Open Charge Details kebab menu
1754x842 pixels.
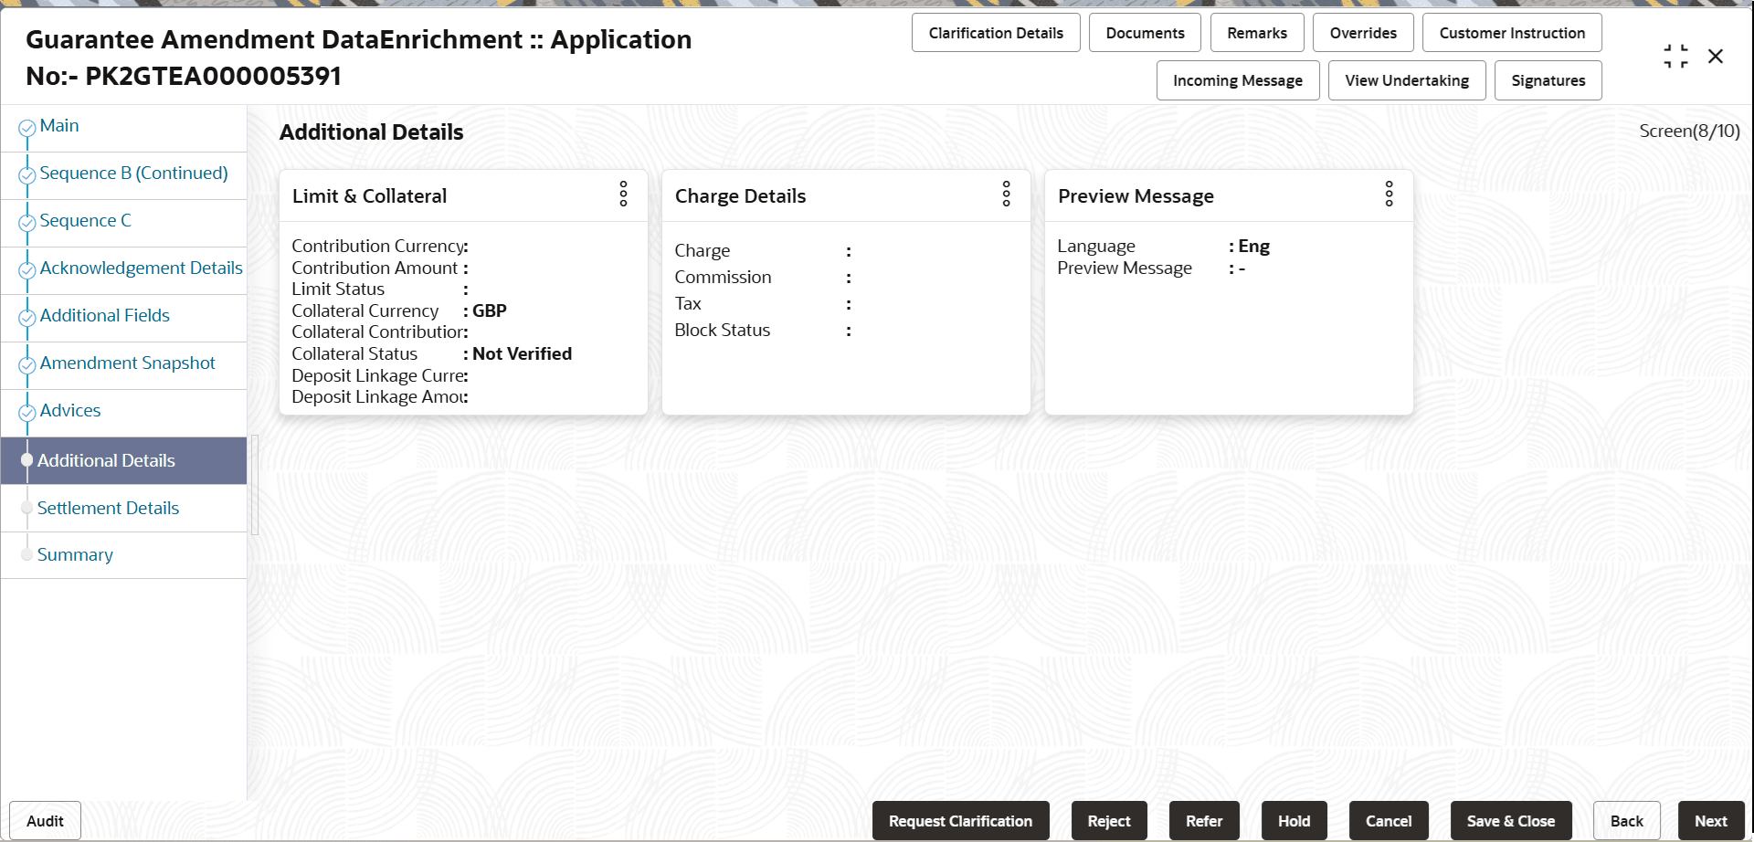[1006, 194]
